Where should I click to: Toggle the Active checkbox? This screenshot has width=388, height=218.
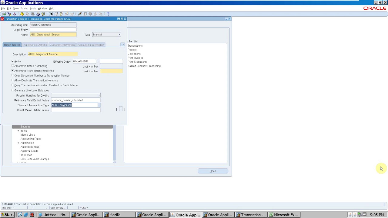(x=13, y=61)
